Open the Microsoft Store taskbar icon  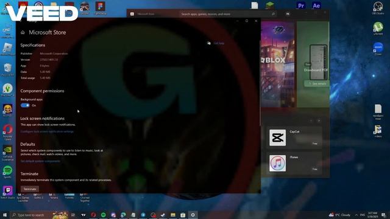coord(183,215)
